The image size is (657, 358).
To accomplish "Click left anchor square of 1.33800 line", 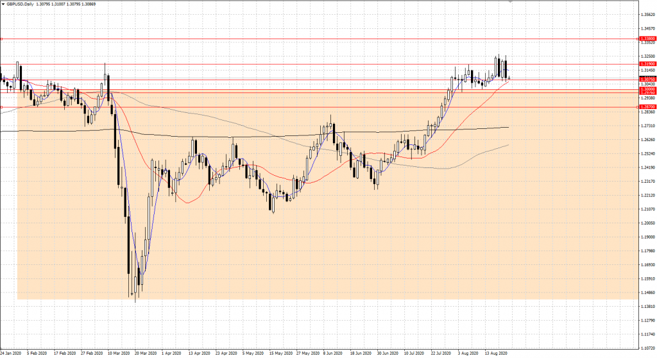I will (x=1, y=39).
